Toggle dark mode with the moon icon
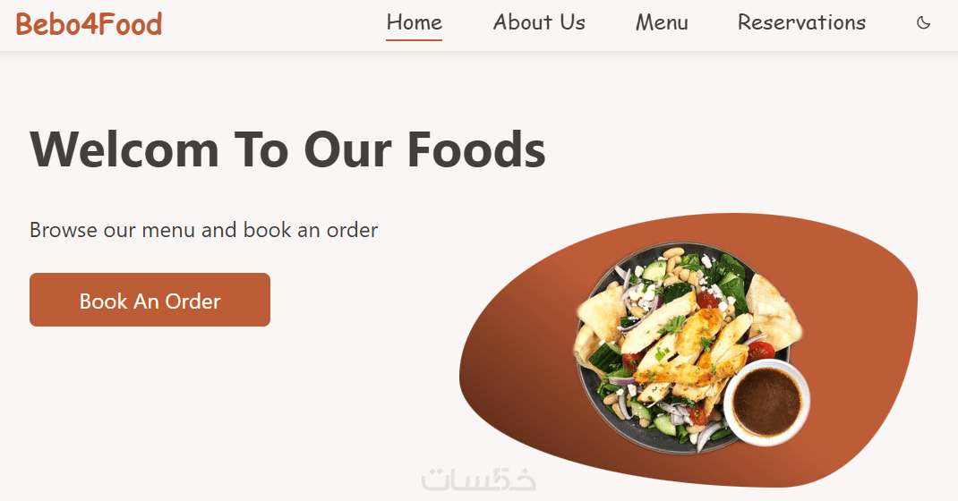This screenshot has height=501, width=958. (923, 22)
